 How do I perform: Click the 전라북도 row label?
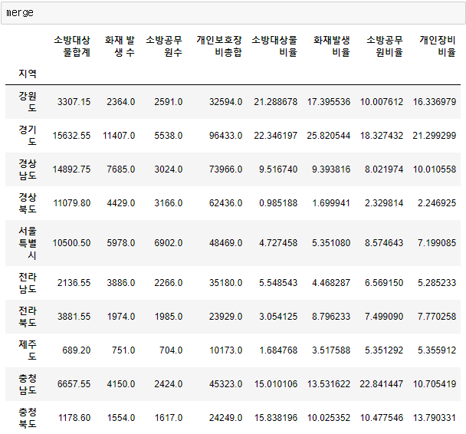coord(28,316)
